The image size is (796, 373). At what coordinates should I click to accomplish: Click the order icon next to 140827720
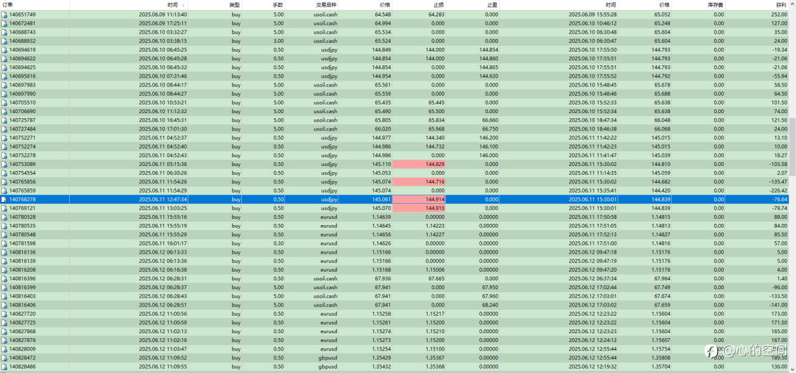coord(4,314)
